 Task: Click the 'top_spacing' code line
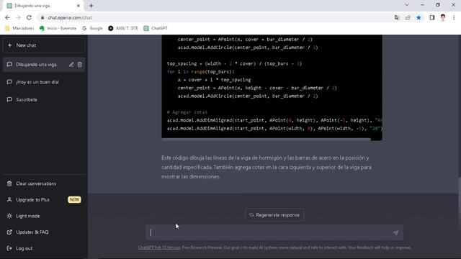pyautogui.click(x=234, y=63)
